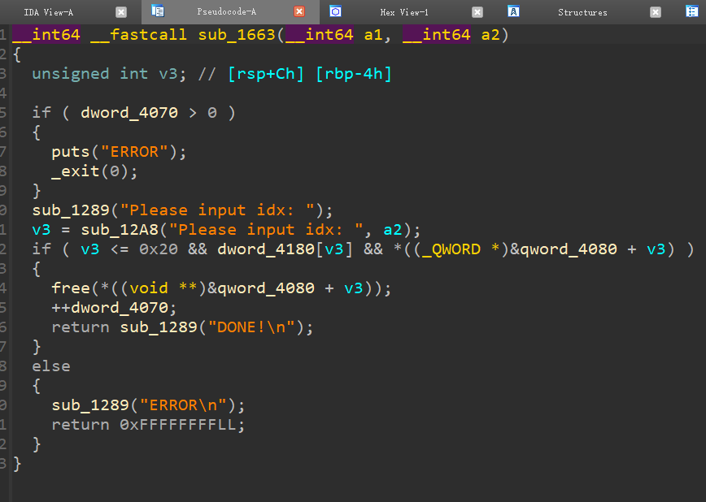This screenshot has width=706, height=502.
Task: Switch to the Hex View-1 tab
Action: tap(403, 12)
